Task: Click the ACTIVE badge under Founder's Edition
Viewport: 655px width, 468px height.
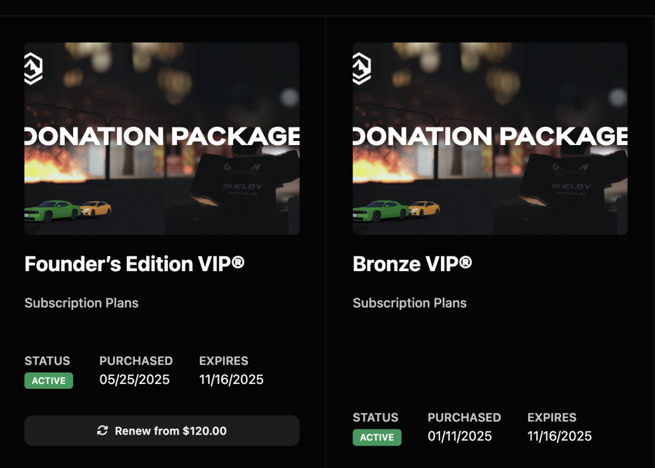Action: (x=49, y=381)
